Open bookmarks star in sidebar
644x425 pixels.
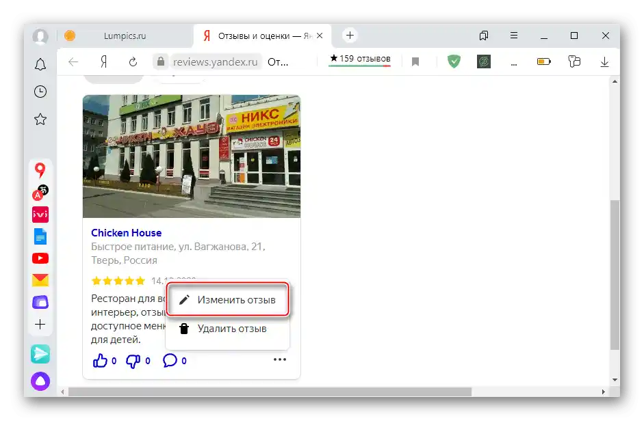pyautogui.click(x=40, y=120)
